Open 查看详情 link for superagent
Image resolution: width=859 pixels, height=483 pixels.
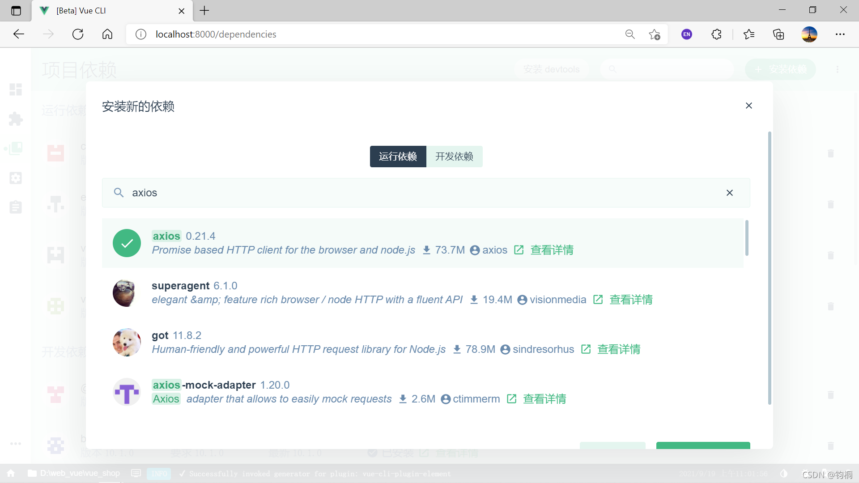pos(631,300)
